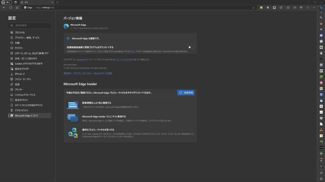This screenshot has height=182, width=325.
Task: Open browser essentials heart icon
Action: (301, 8)
